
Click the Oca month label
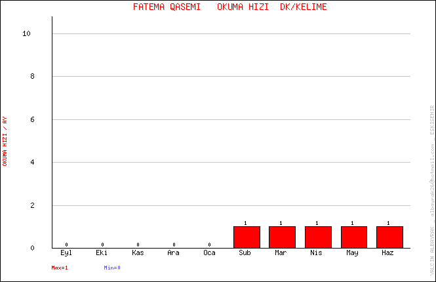[209, 252]
